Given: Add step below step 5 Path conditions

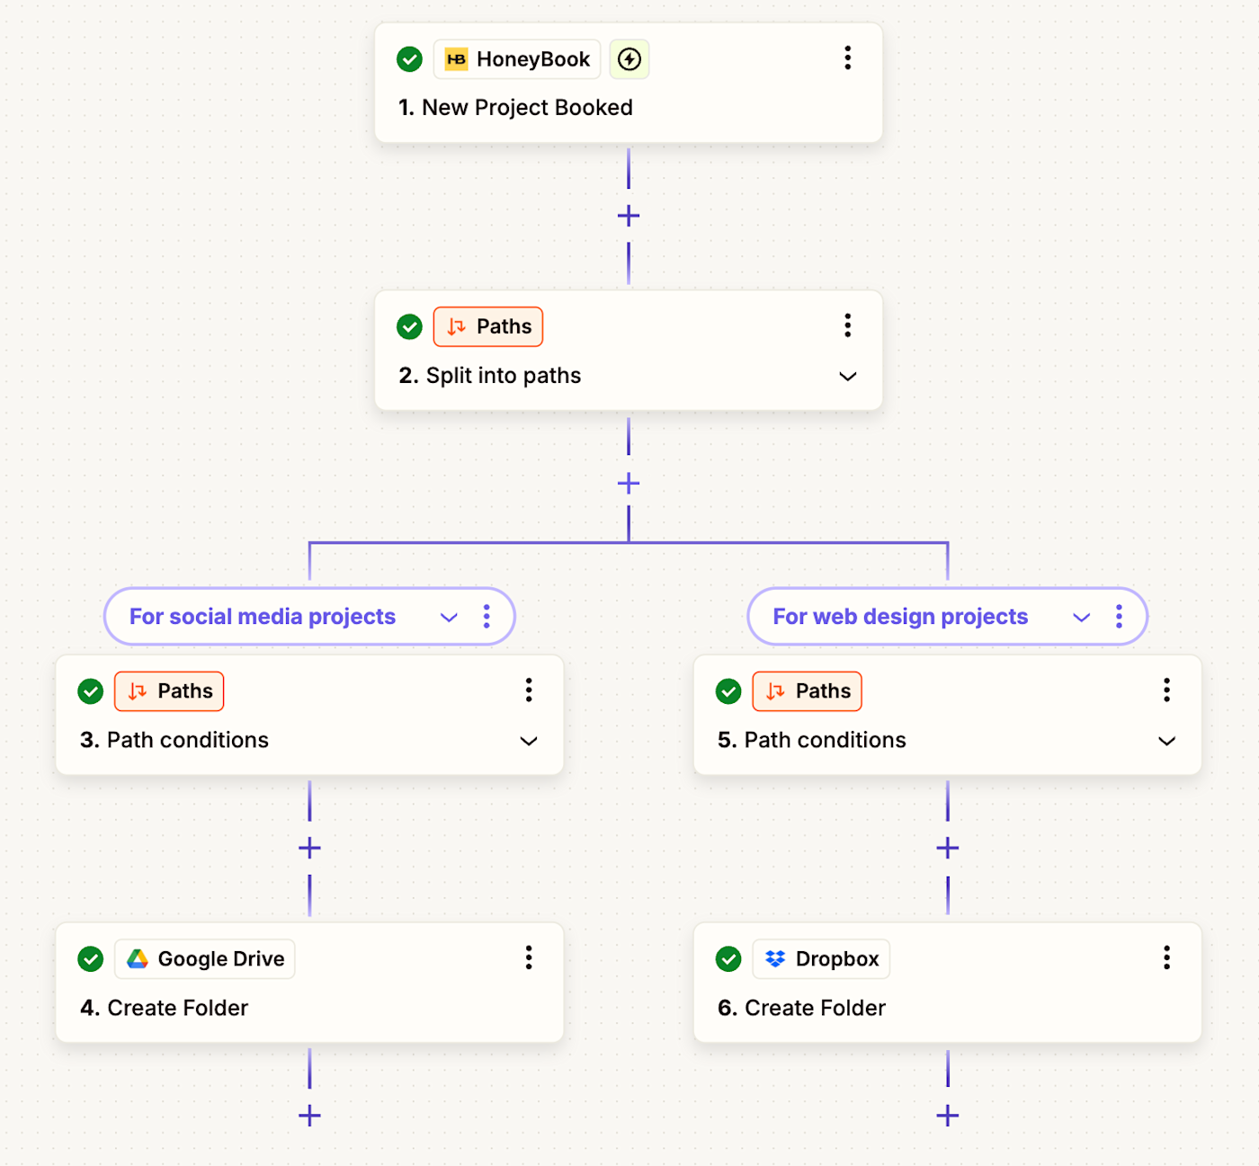Looking at the screenshot, I should point(947,848).
